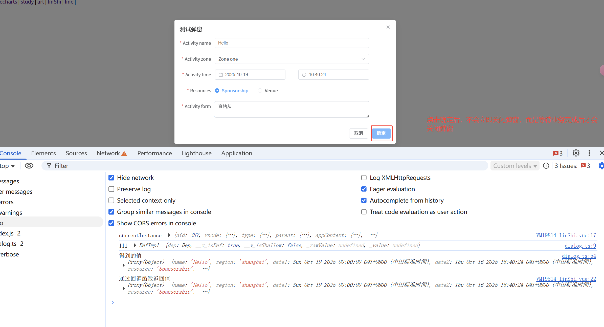Open the Lighthouse tab
Image resolution: width=604 pixels, height=327 pixels.
[196, 153]
